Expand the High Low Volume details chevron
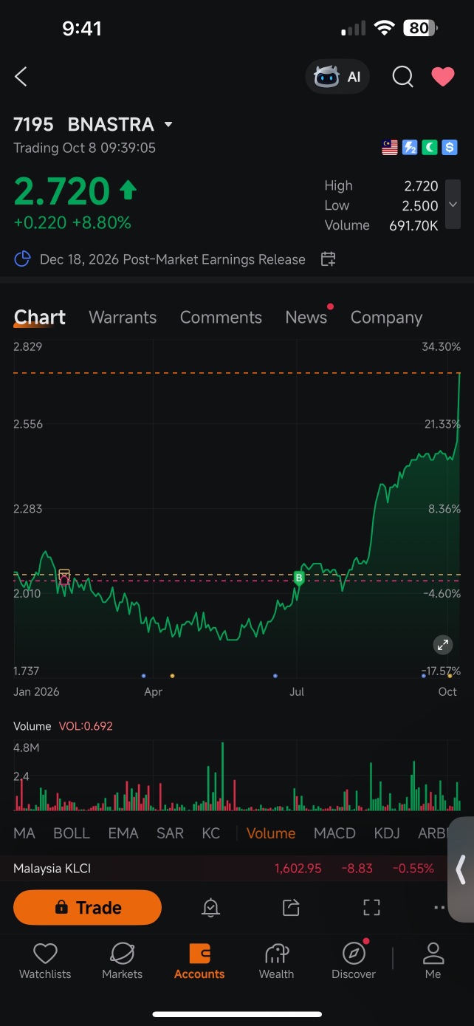The width and height of the screenshot is (474, 1026). coord(453,205)
